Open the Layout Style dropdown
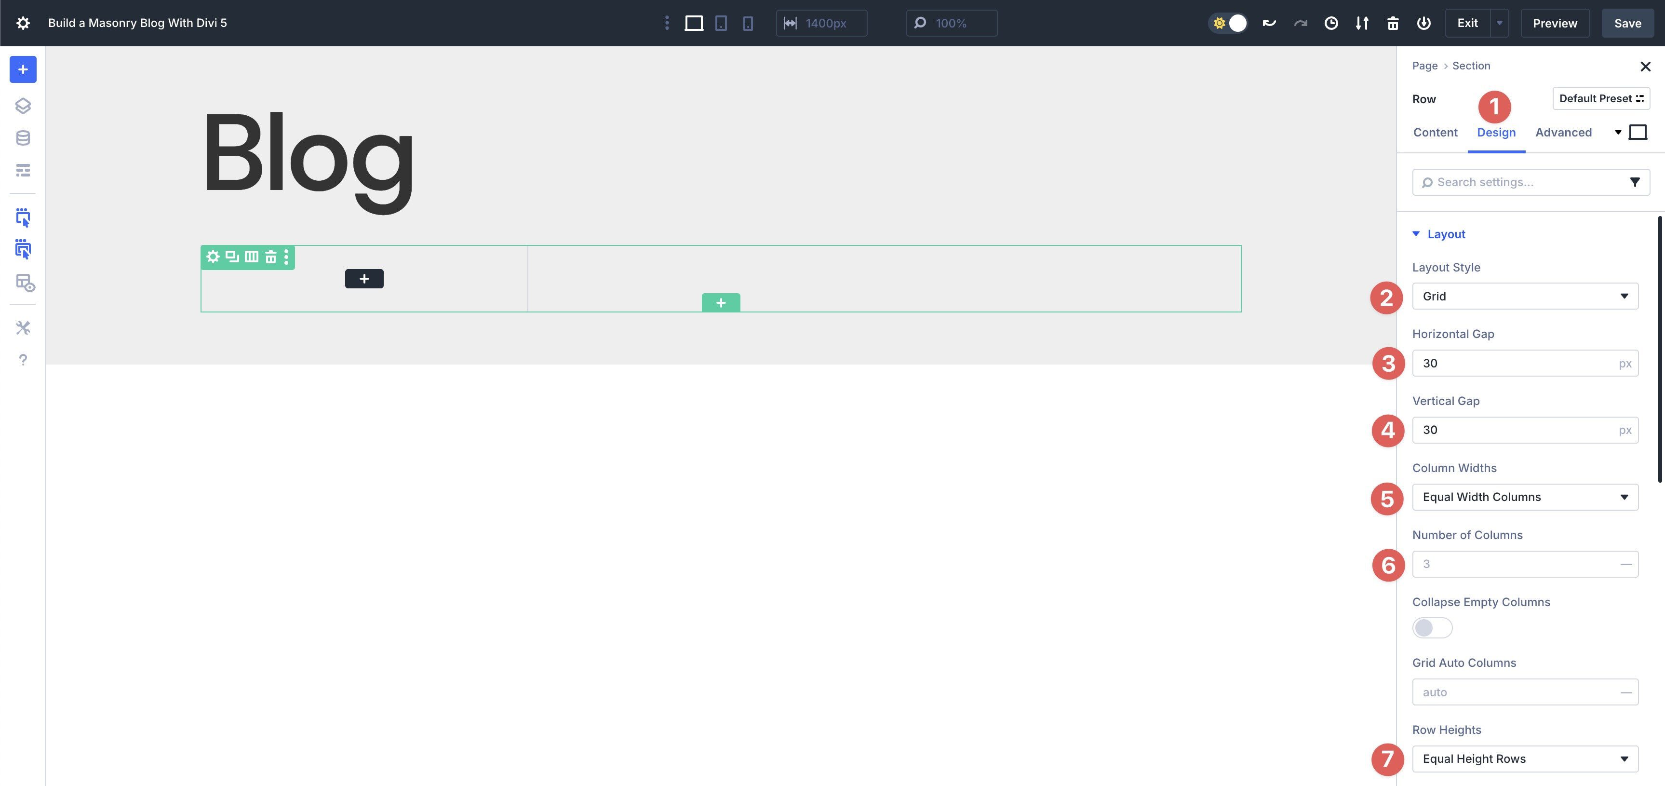Screen dimensions: 1665x786 click(x=1524, y=296)
